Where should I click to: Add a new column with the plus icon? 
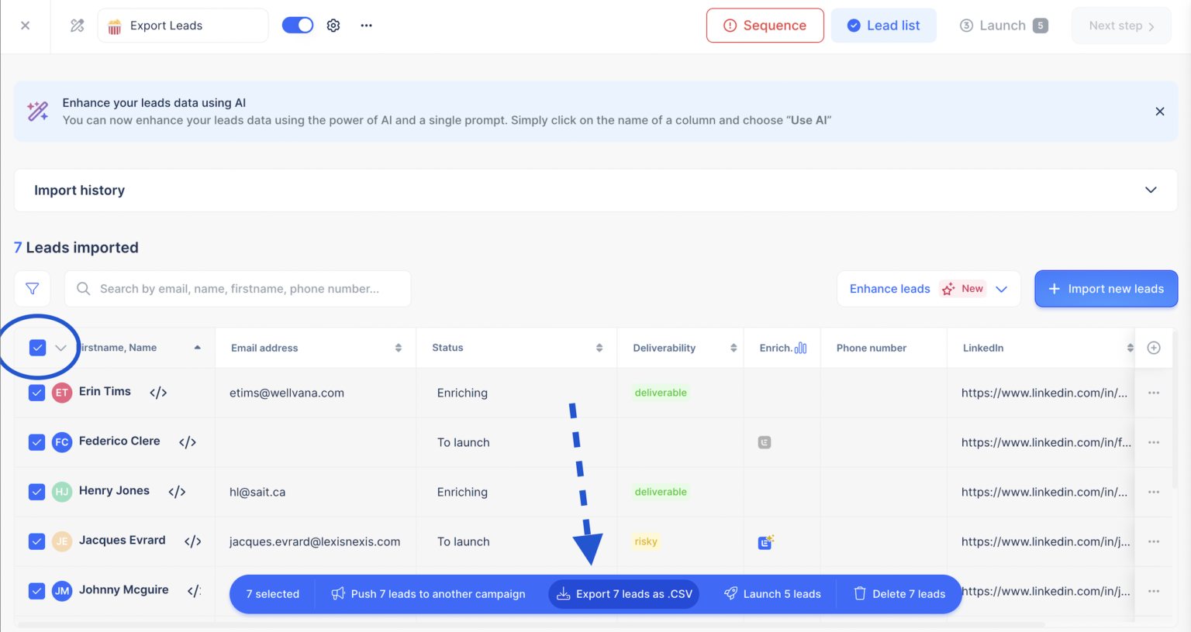(1154, 348)
